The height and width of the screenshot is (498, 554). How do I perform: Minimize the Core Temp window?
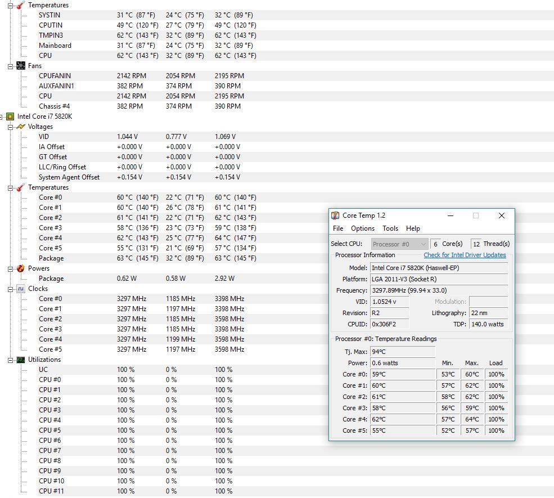point(451,216)
